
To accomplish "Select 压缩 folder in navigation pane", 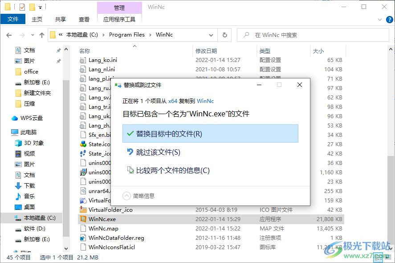I will pos(29,103).
